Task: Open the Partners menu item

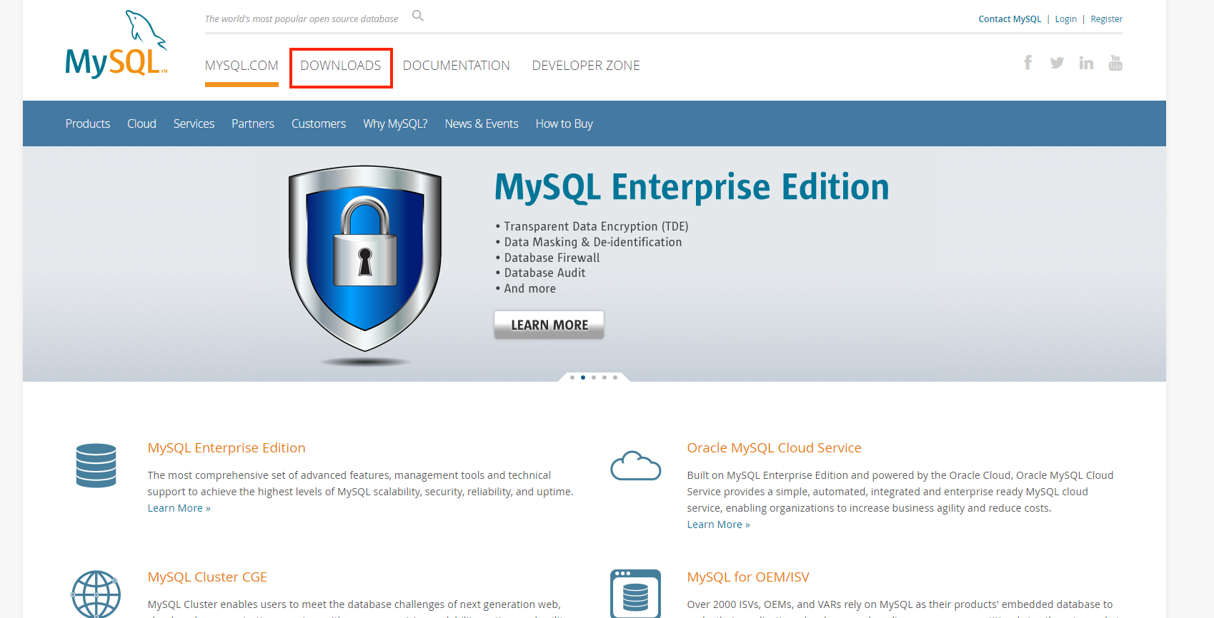Action: coord(253,123)
